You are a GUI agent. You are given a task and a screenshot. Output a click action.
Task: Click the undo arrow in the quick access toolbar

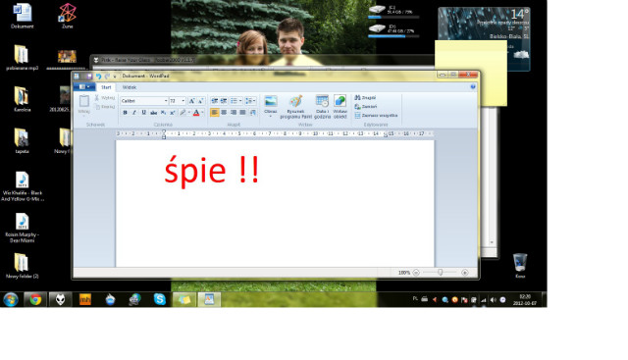click(98, 76)
